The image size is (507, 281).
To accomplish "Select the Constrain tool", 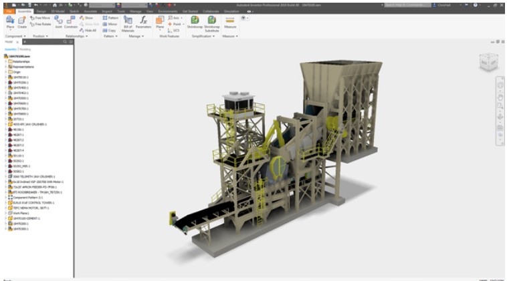I will [x=70, y=22].
